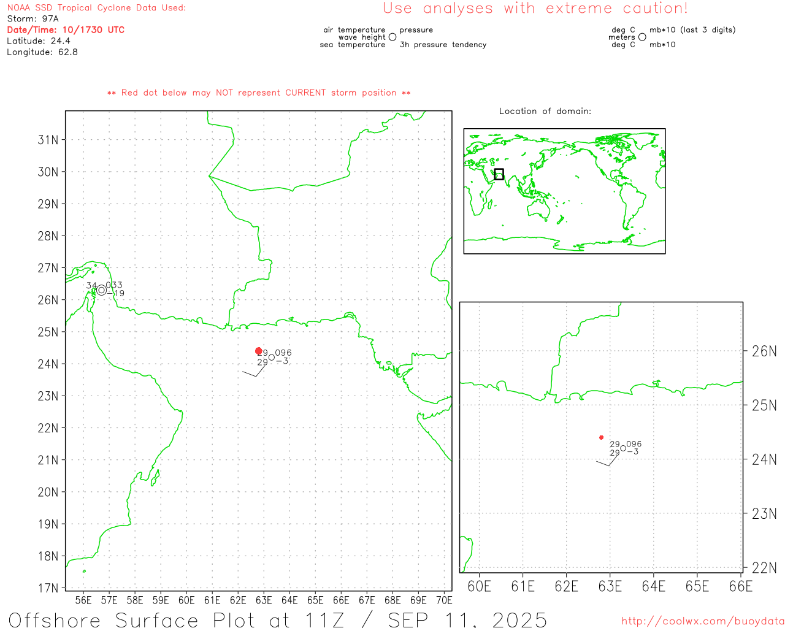This screenshot has height=628, width=785.
Task: Click the 'air temperature' legend label
Action: pyautogui.click(x=354, y=30)
